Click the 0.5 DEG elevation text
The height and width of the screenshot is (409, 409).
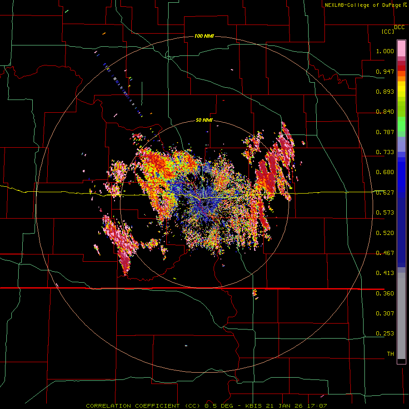coord(219,406)
